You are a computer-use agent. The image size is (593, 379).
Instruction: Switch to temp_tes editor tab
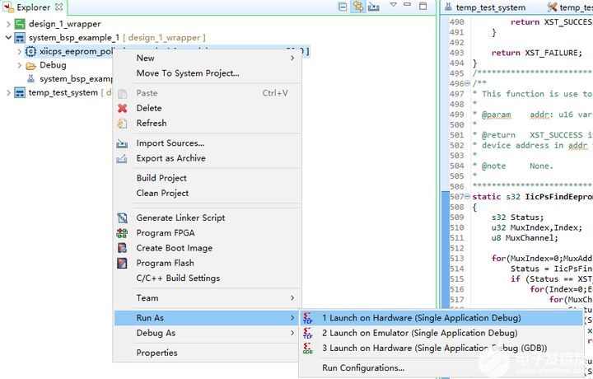click(x=570, y=7)
